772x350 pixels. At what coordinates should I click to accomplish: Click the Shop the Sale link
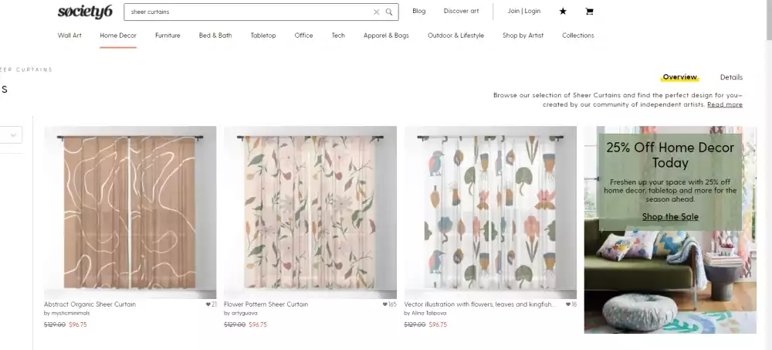pos(670,217)
